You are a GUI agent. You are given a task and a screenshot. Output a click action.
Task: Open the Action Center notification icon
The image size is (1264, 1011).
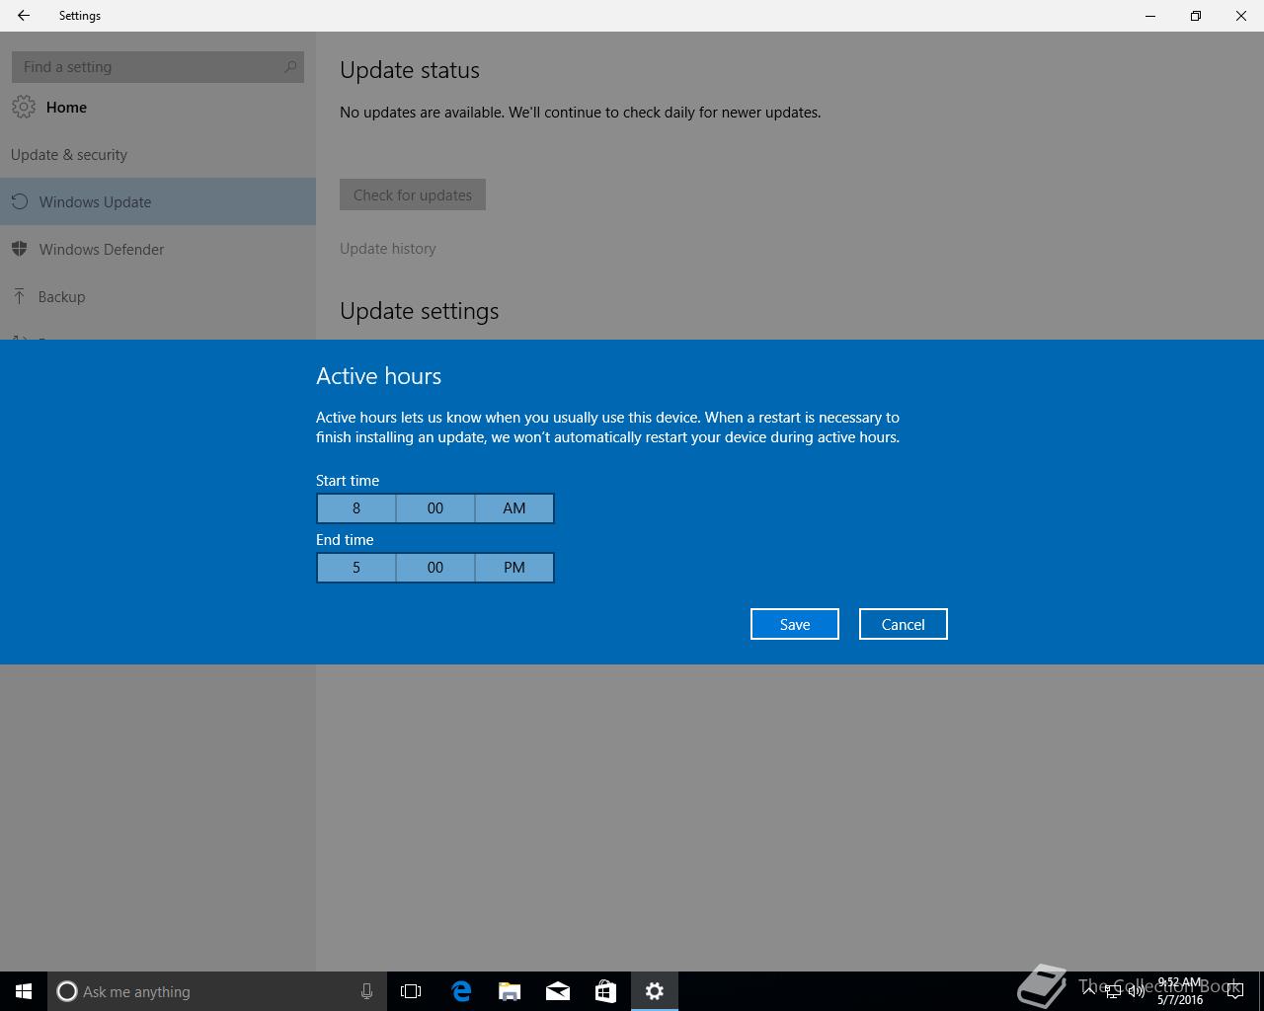click(x=1234, y=991)
